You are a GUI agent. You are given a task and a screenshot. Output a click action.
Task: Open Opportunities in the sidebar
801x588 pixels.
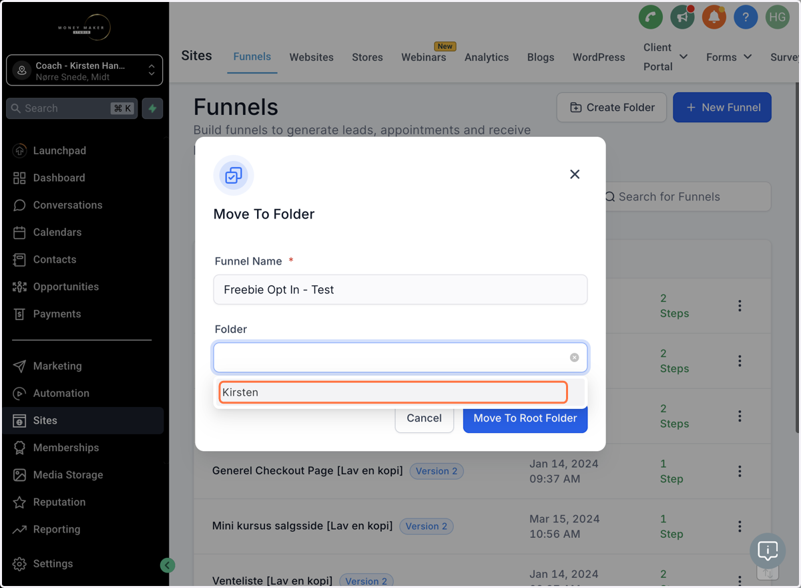point(66,287)
